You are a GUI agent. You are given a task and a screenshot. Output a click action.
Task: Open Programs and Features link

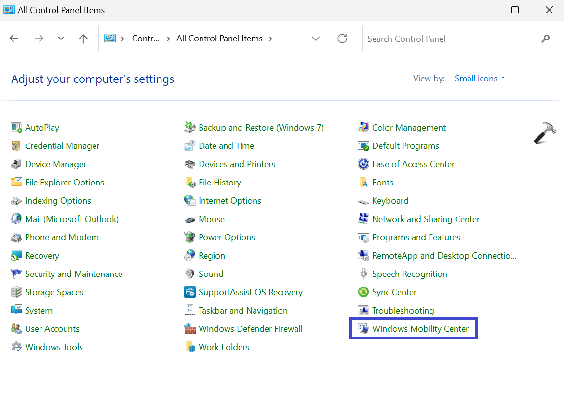416,237
